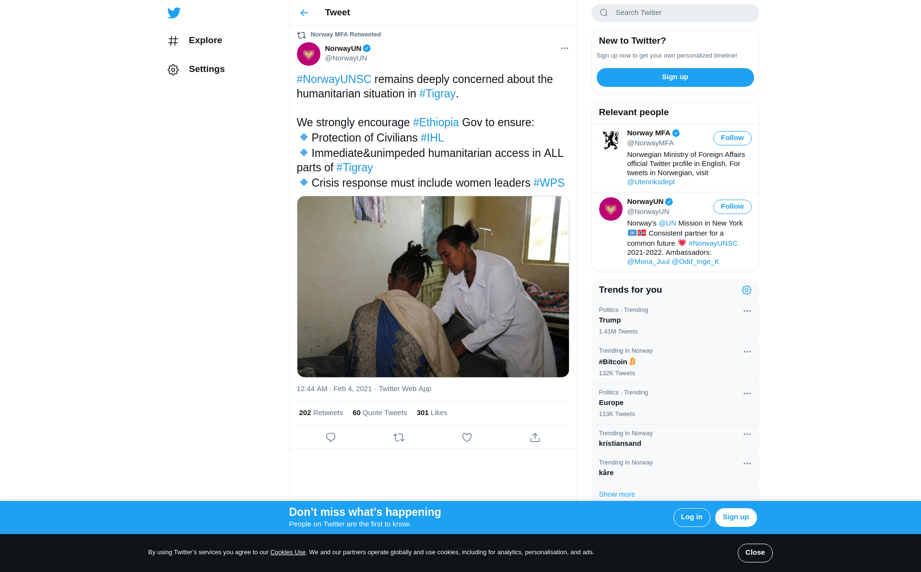Open more options for #Bitcoin trend

[747, 352]
